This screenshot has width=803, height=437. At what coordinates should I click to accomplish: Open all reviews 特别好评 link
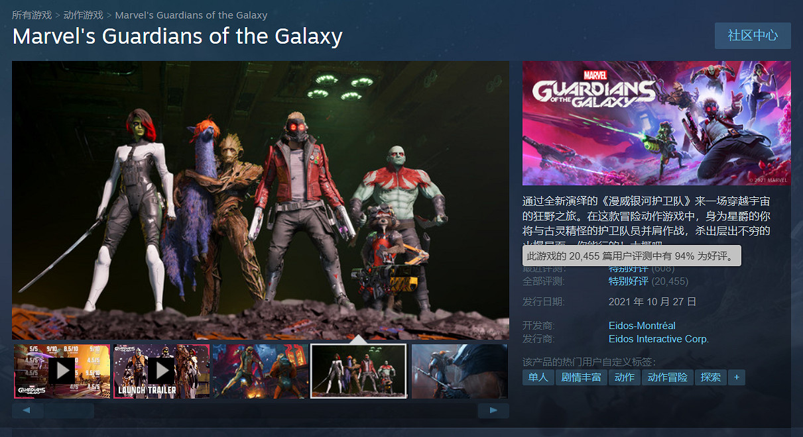(629, 281)
